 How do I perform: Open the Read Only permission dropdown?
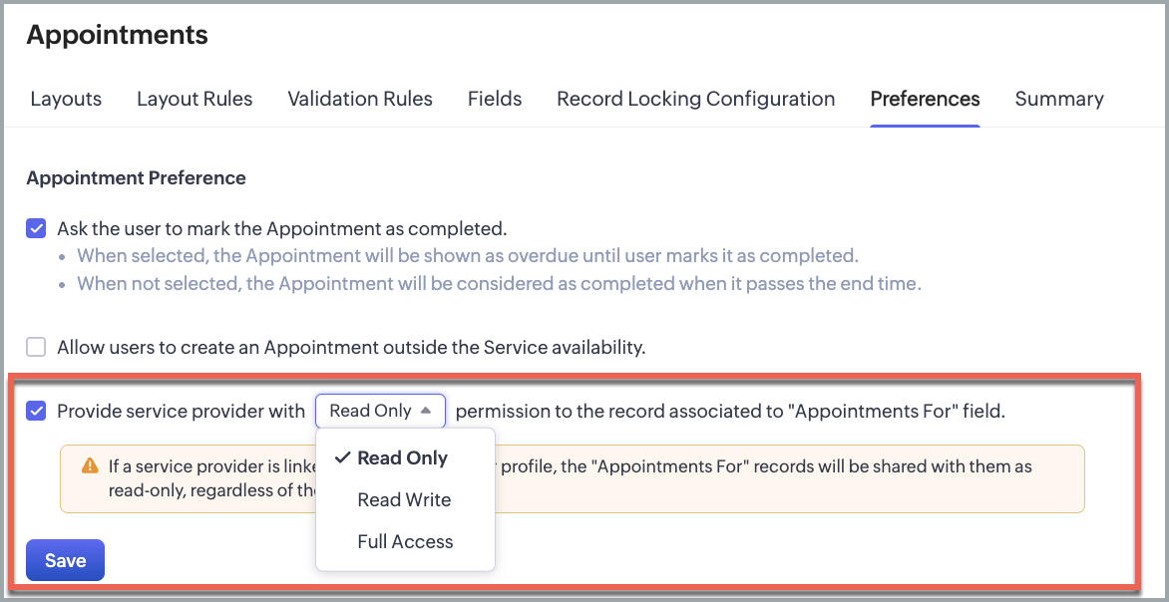[x=380, y=411]
